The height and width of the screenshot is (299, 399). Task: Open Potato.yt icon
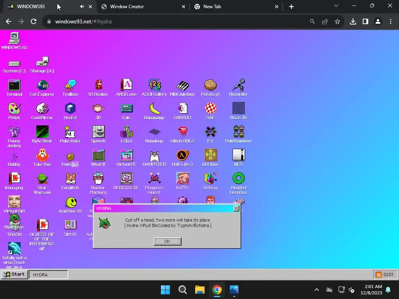[x=210, y=88]
